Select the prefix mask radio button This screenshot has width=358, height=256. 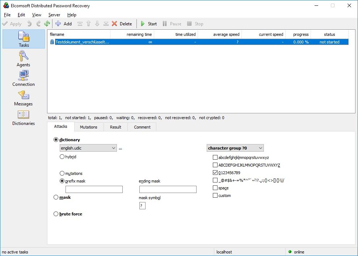[x=62, y=181]
